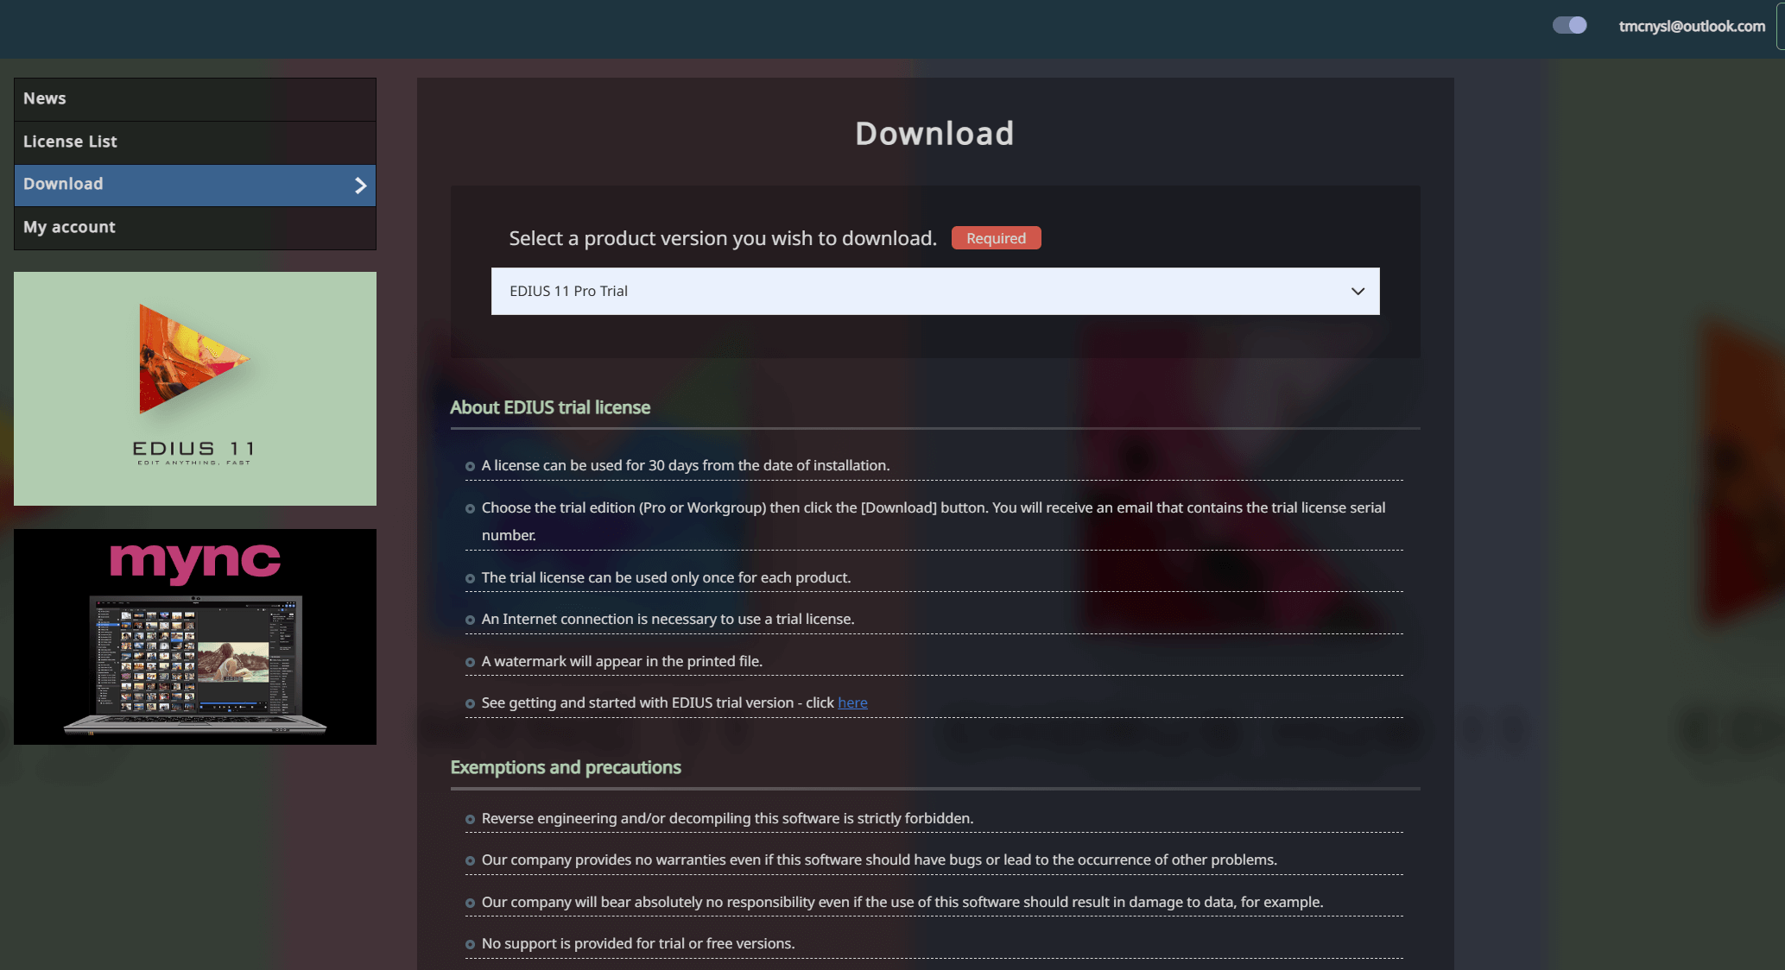1785x970 pixels.
Task: Click the pink mync logo
Action: (195, 561)
